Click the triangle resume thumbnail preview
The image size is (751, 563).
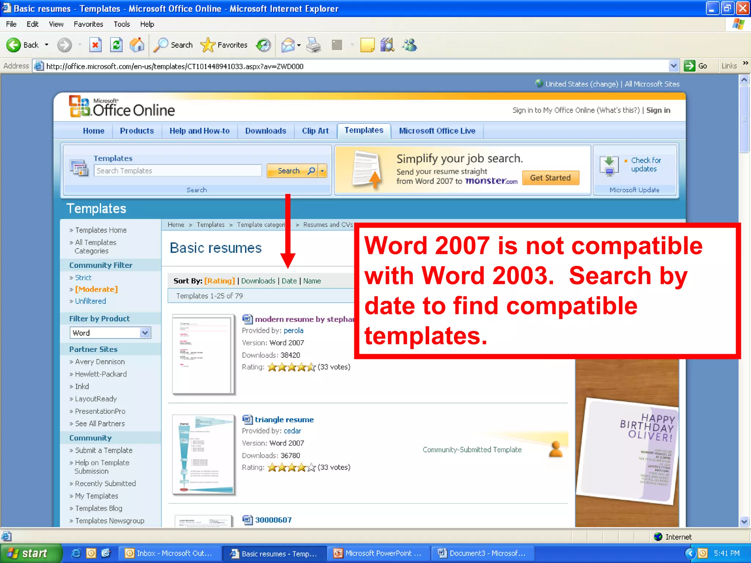203,455
